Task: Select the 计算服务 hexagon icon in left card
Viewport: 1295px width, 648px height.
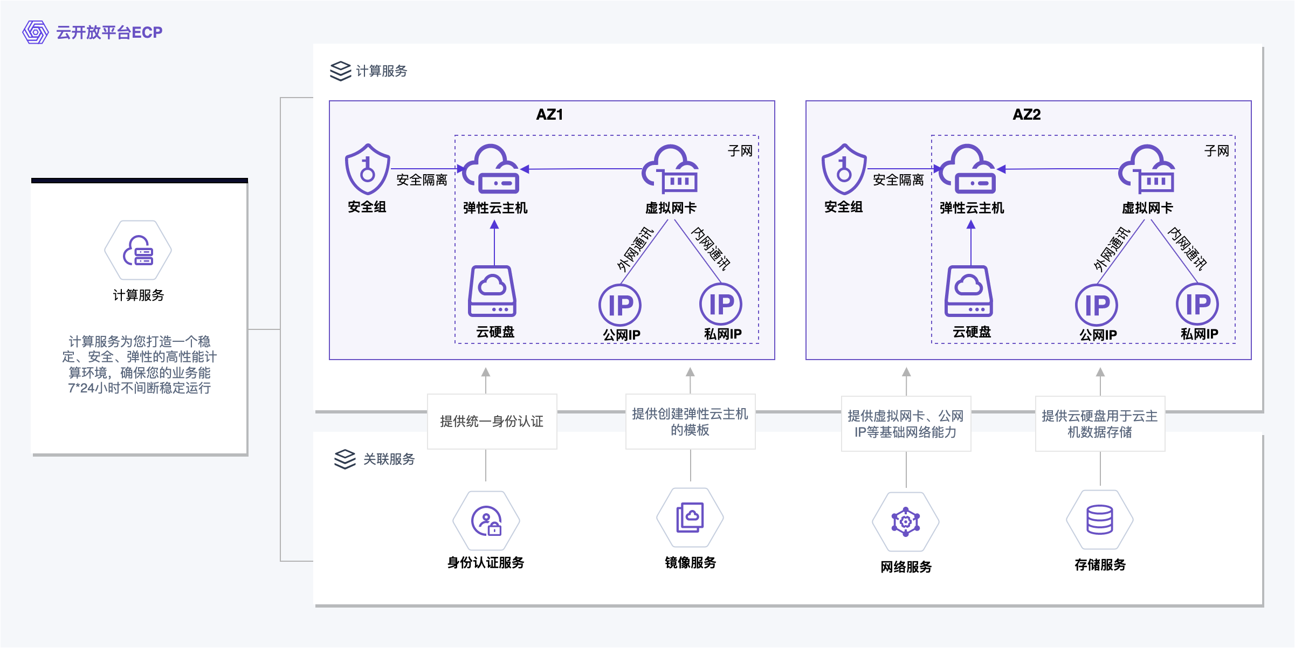Action: coord(138,250)
